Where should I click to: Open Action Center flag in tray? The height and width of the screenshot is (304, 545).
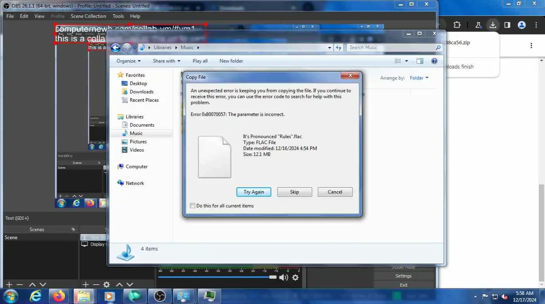tap(485, 296)
